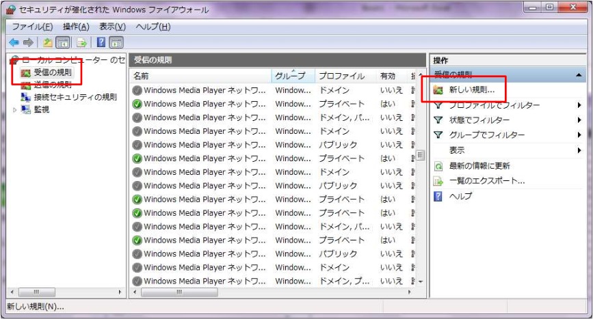593x319 pixels.
Task: Expand the 監視 tree node arrow
Action: pos(15,110)
